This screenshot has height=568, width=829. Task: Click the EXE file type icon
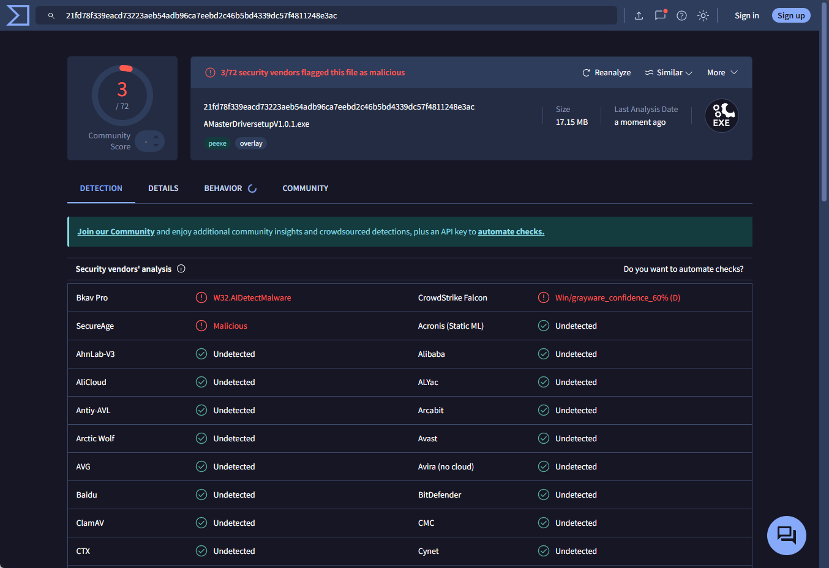click(721, 116)
